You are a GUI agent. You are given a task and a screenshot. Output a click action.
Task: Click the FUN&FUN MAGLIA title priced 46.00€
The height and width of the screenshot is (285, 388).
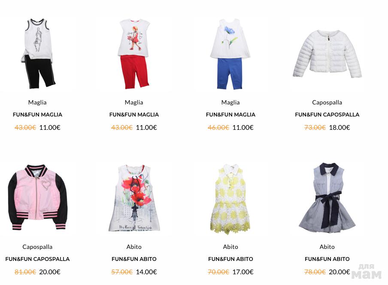(230, 114)
